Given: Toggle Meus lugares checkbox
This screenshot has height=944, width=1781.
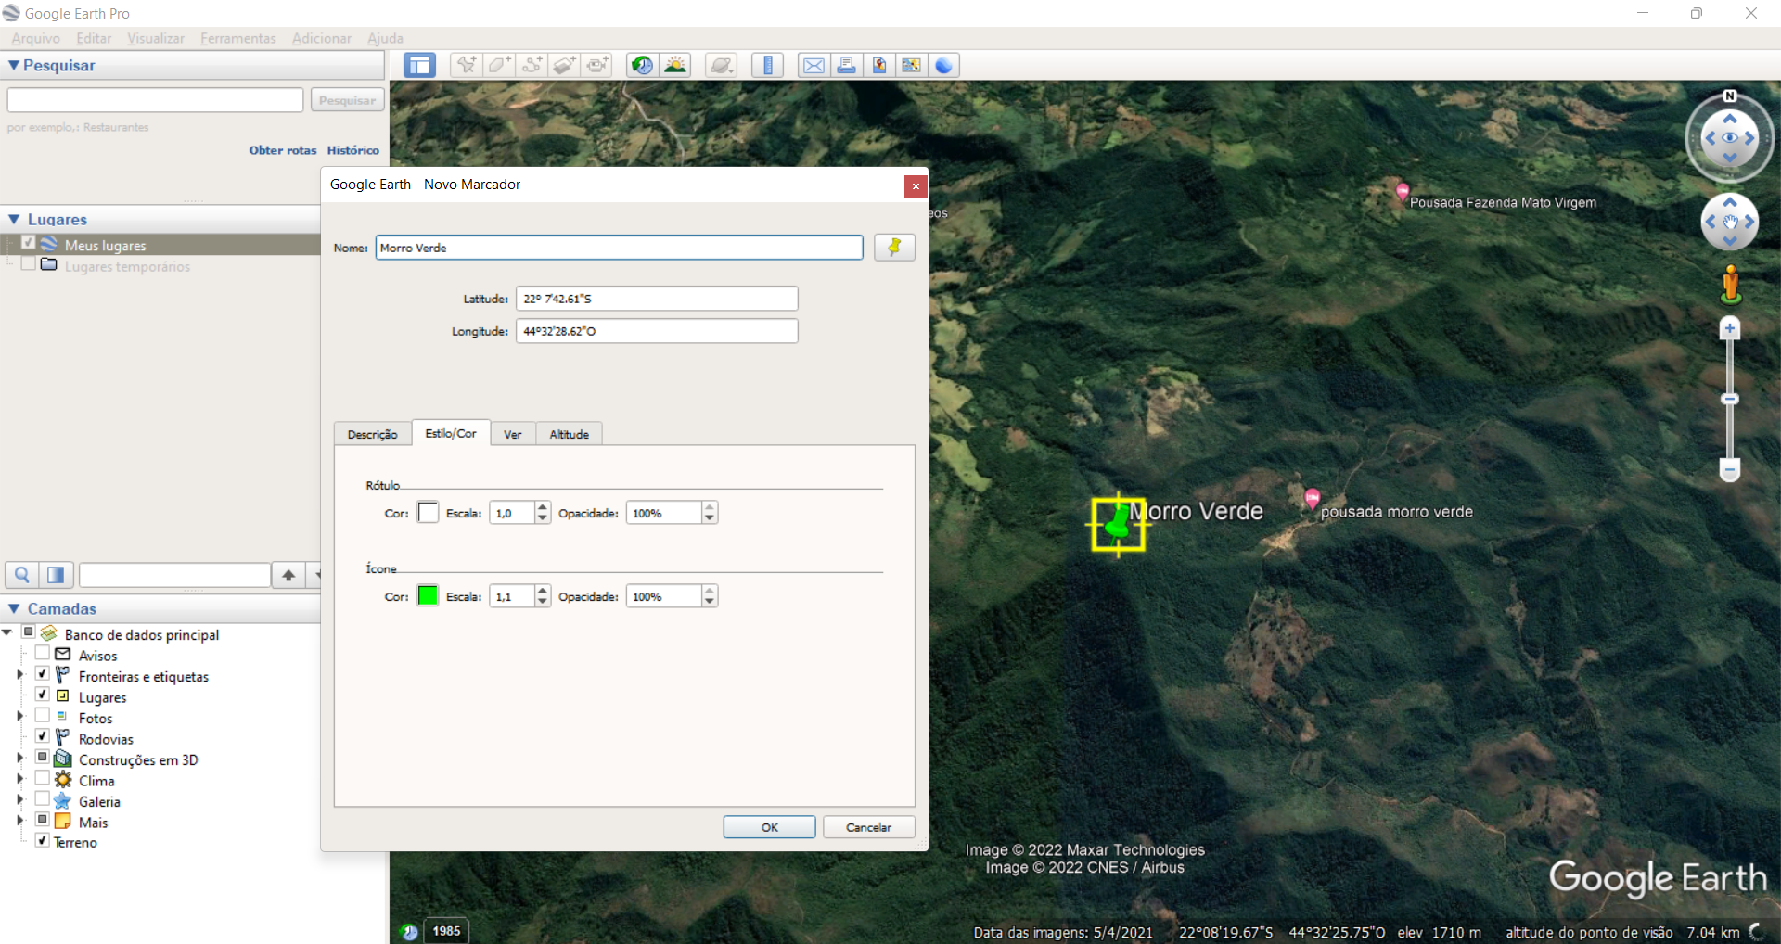Looking at the screenshot, I should coord(28,243).
